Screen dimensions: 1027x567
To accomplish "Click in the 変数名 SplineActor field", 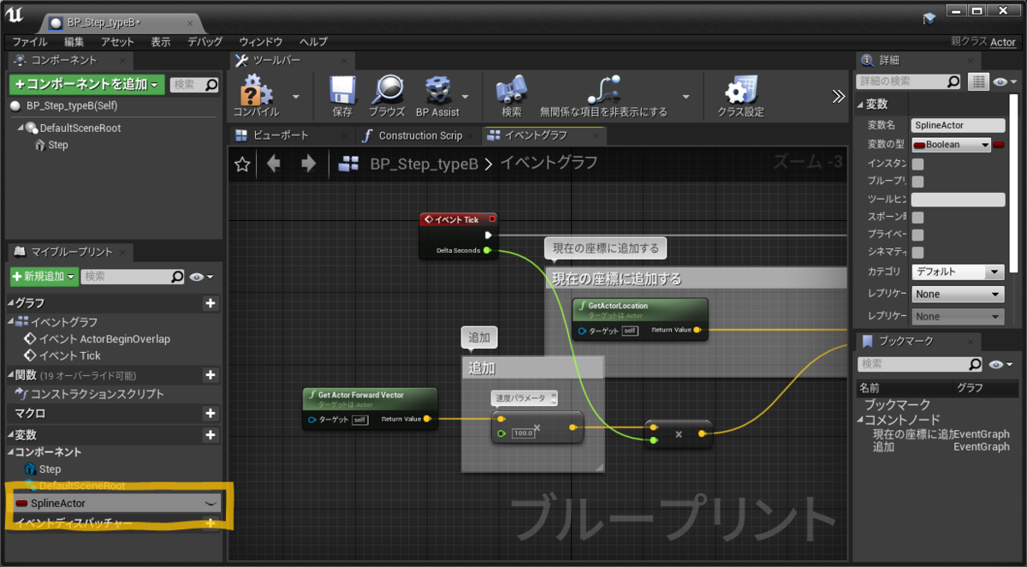I will (959, 125).
